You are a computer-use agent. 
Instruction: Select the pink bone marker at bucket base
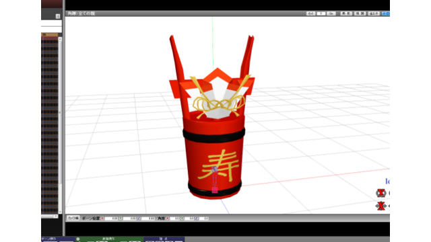click(x=215, y=190)
